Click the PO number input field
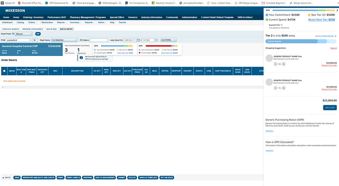339x186 pixels. pos(18,40)
